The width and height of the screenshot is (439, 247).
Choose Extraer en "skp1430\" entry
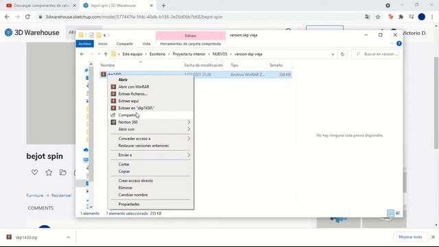point(137,108)
